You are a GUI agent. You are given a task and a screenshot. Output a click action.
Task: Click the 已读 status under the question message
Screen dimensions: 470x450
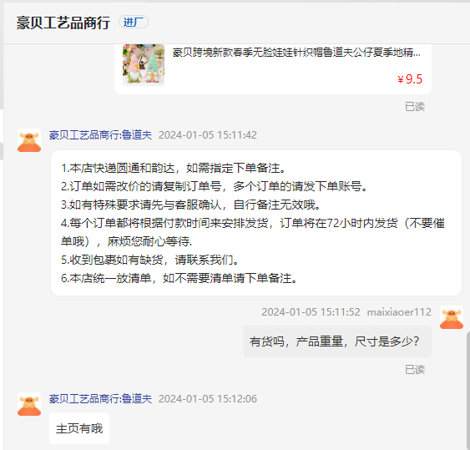pos(415,370)
